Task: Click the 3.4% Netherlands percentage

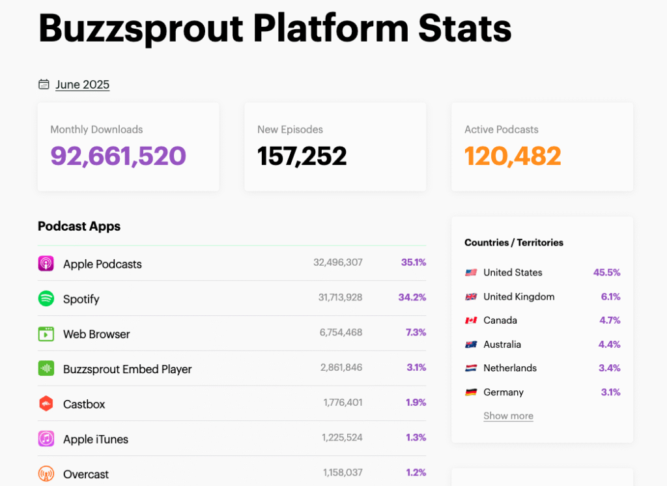Action: [610, 367]
